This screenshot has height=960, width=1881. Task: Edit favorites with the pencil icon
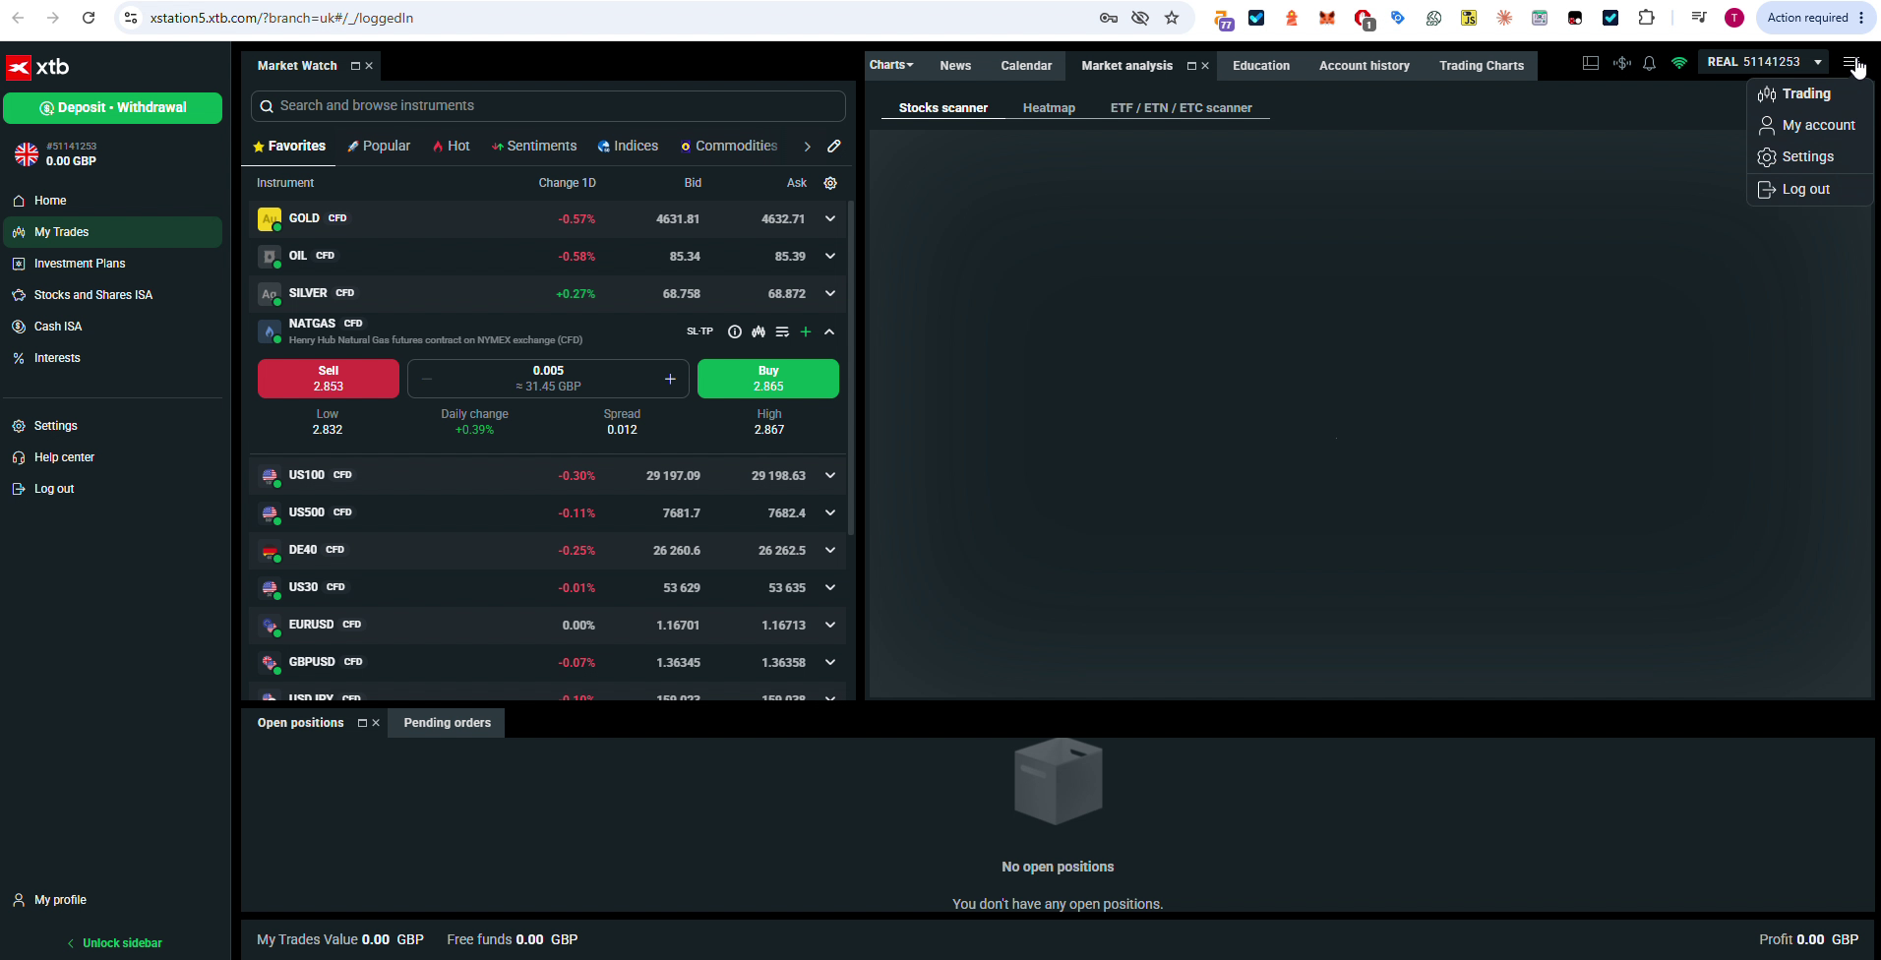834,146
